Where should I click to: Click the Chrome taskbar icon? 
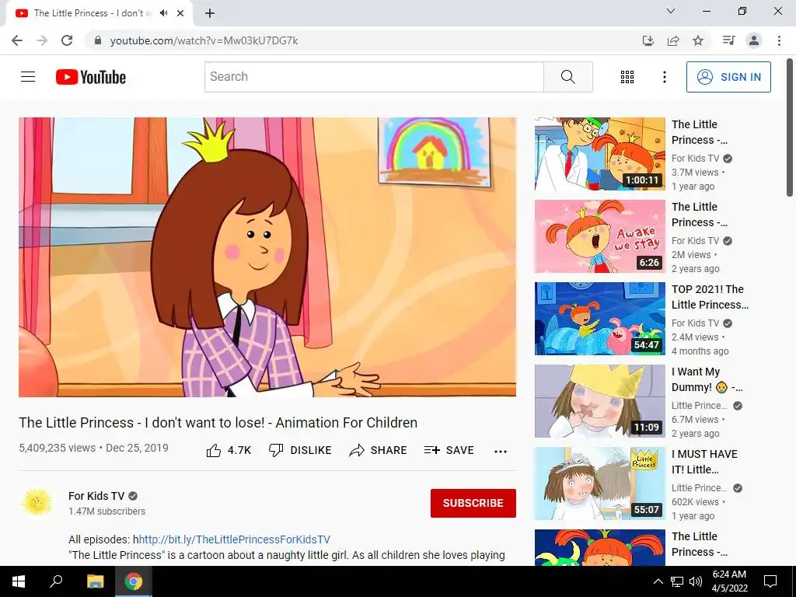point(134,581)
